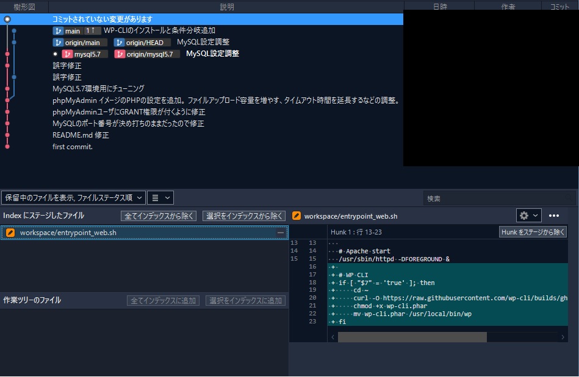Unstage entrypoint_web.sh with the minus toggle

coord(280,233)
